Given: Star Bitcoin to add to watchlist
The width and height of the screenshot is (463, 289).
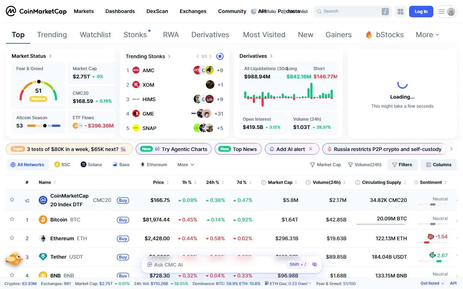Looking at the screenshot, I should 12,219.
